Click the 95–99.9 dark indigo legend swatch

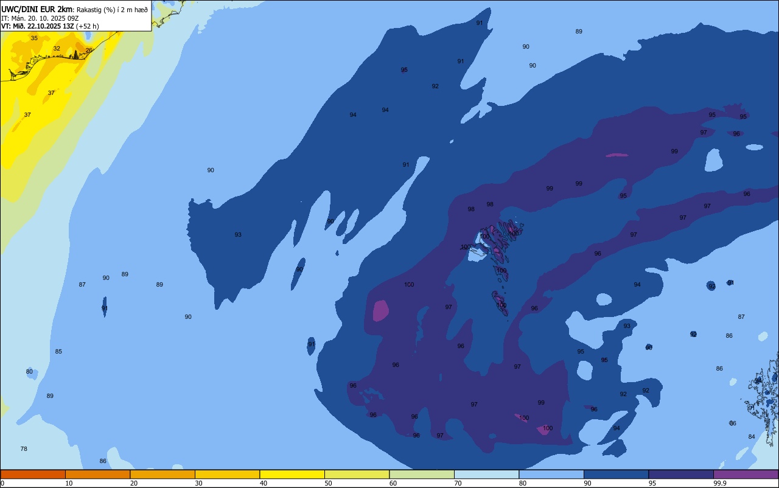681,474
